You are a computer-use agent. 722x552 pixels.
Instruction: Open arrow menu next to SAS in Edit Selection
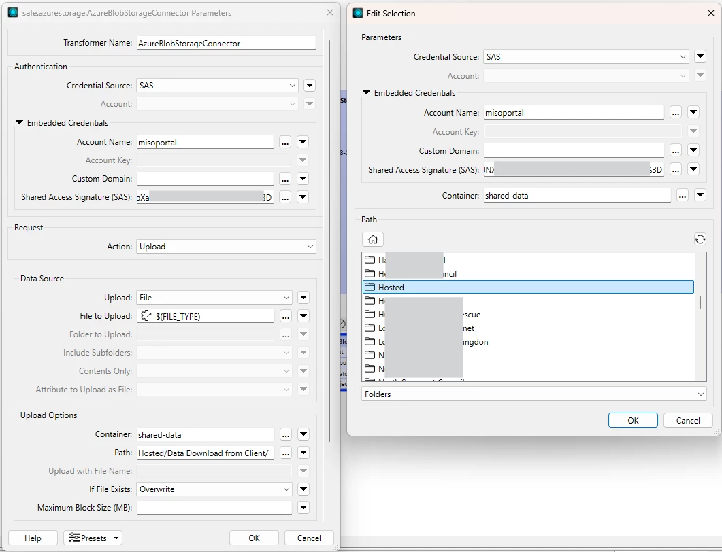click(693, 169)
